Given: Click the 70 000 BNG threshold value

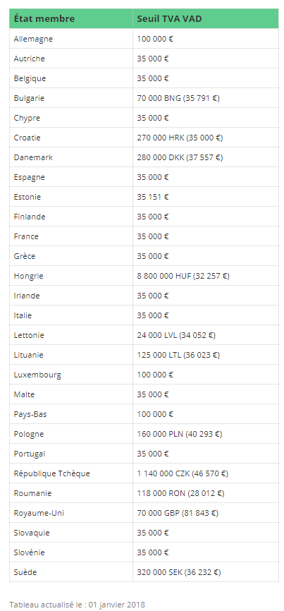Looking at the screenshot, I should pyautogui.click(x=178, y=98).
